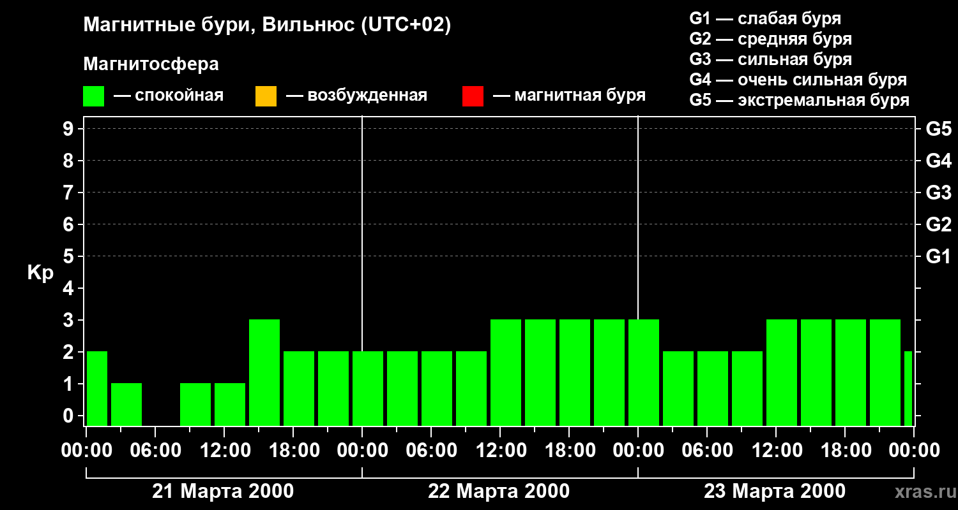Click legend text "G1 — слабая буря"
This screenshot has height=510, width=958.
765,18
